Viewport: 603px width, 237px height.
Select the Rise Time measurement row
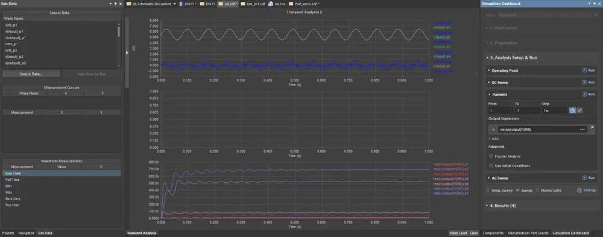[x=62, y=174]
